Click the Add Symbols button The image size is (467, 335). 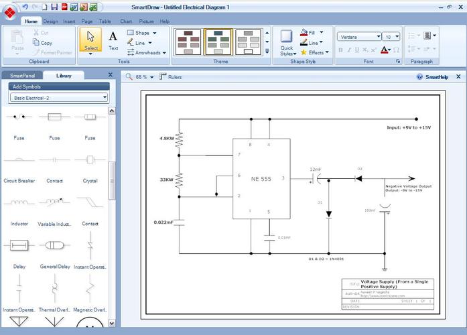(59, 86)
